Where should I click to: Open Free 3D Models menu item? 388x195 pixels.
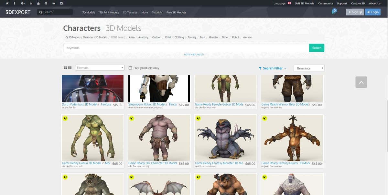pyautogui.click(x=176, y=12)
